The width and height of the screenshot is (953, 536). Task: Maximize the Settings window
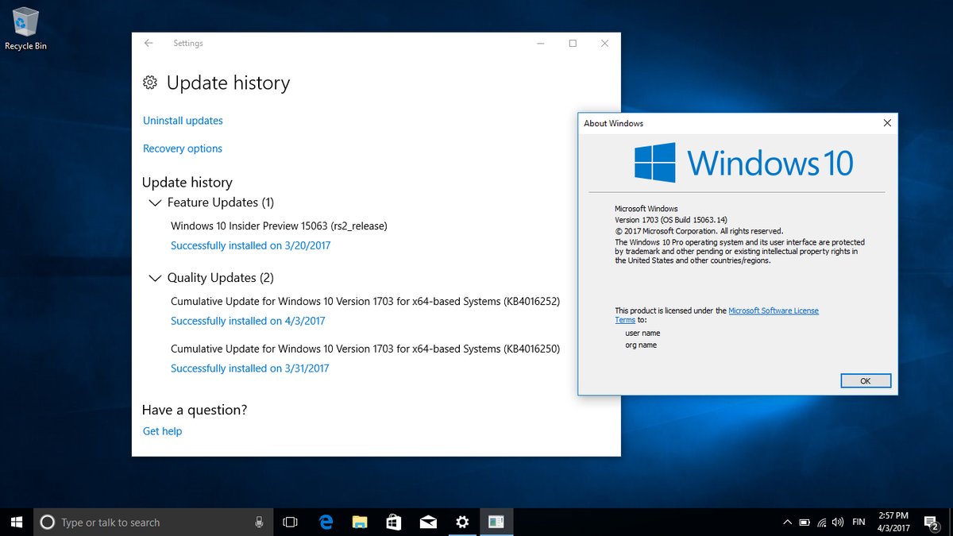pyautogui.click(x=573, y=44)
